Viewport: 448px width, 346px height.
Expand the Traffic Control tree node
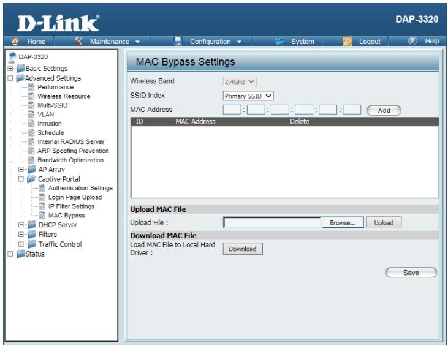click(21, 244)
